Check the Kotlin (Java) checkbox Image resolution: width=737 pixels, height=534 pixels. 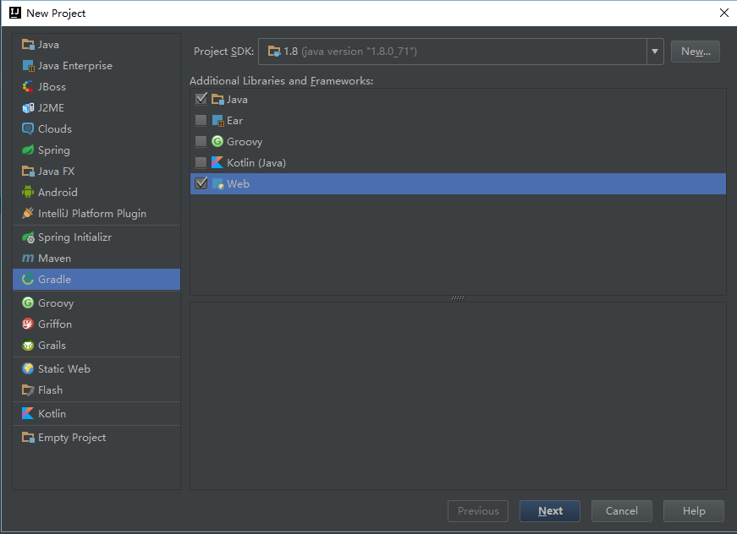[201, 162]
